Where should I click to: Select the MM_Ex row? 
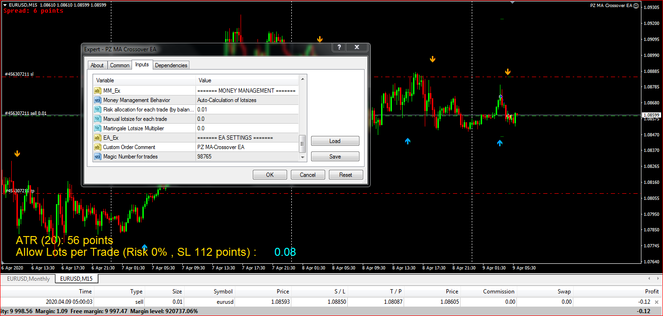coord(195,91)
